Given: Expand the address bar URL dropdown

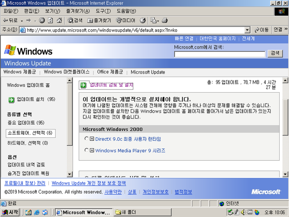Looking at the screenshot, I should tap(247, 30).
